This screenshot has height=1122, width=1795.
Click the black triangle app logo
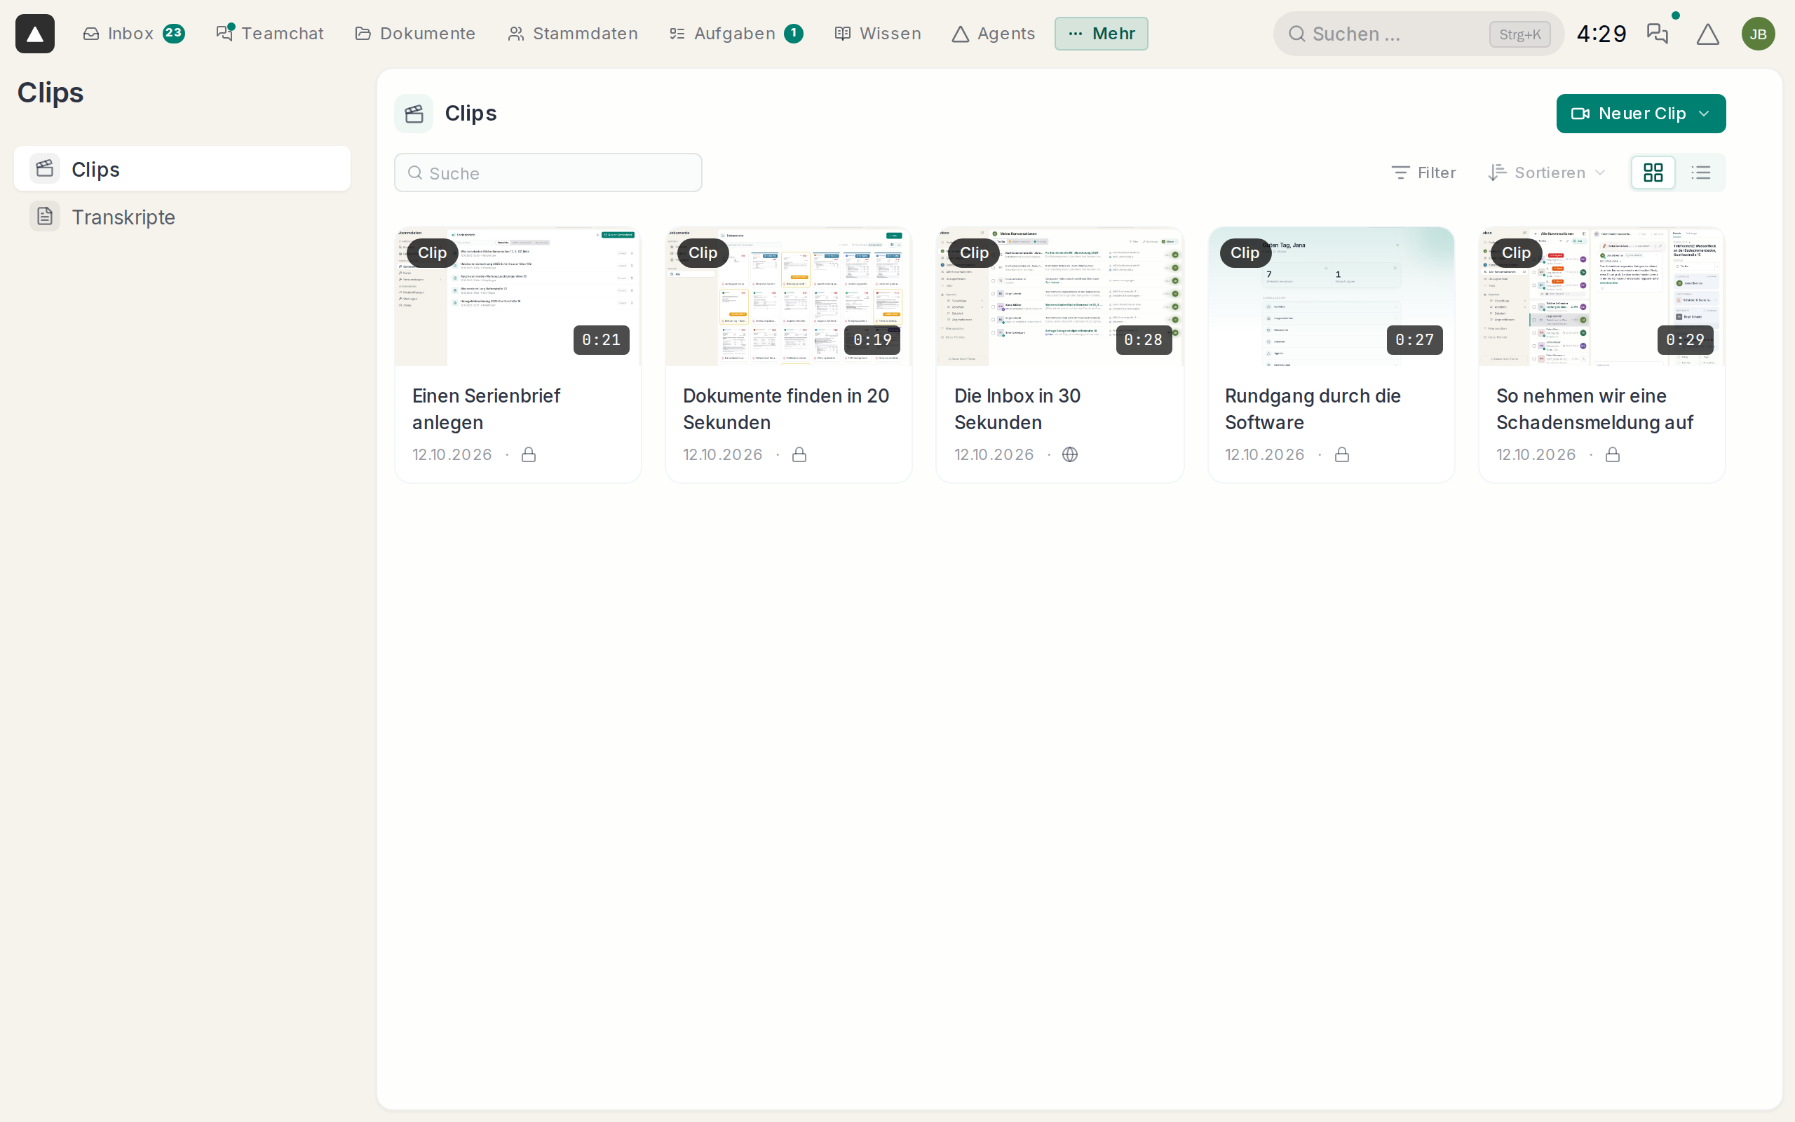35,34
